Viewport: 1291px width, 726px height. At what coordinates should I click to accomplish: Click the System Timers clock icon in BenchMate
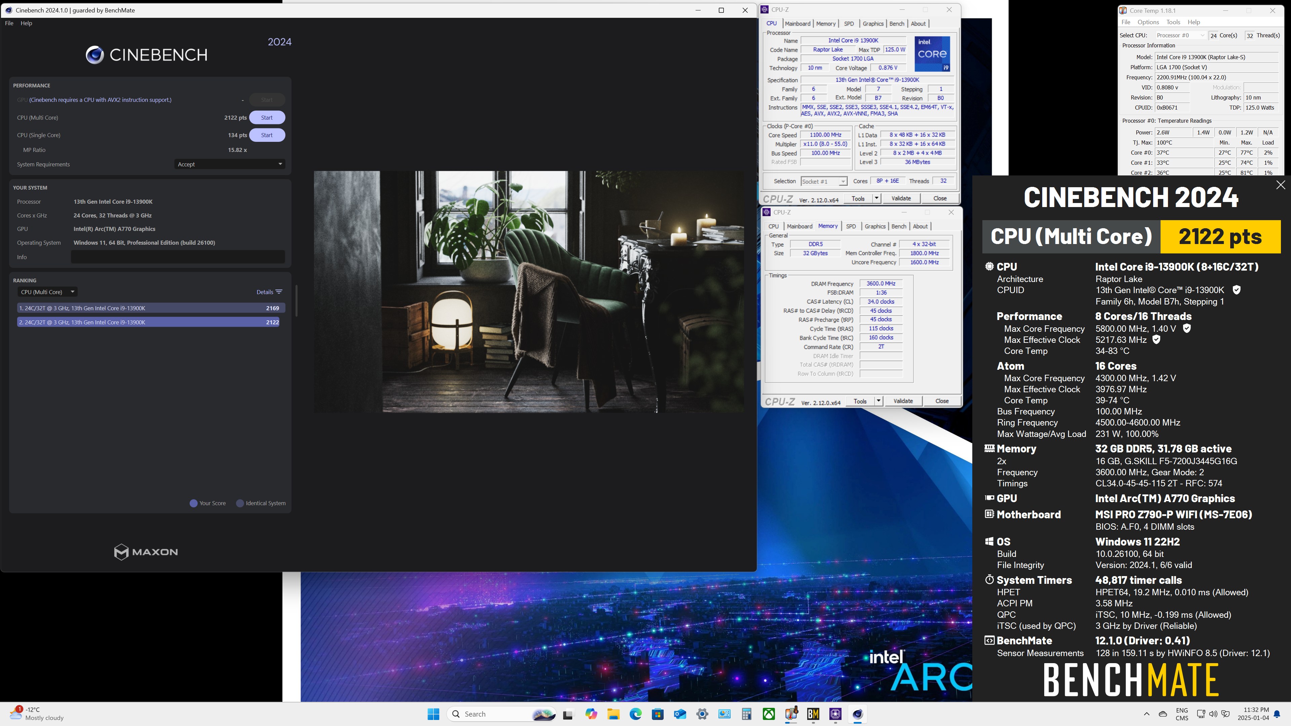(989, 580)
